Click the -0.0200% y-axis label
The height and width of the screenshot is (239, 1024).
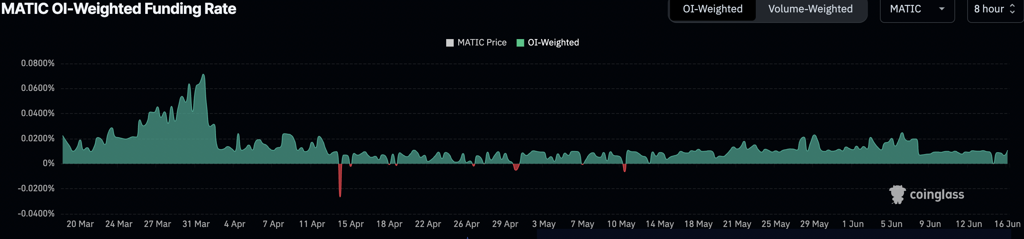36,188
